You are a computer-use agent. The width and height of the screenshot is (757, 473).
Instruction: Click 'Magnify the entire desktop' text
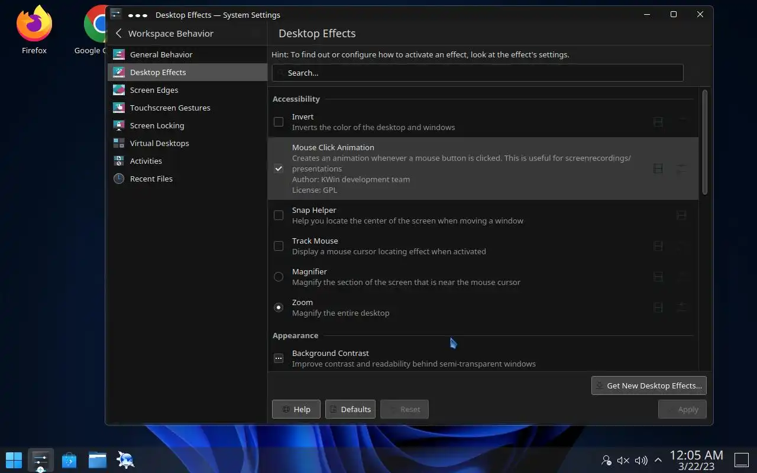tap(341, 313)
